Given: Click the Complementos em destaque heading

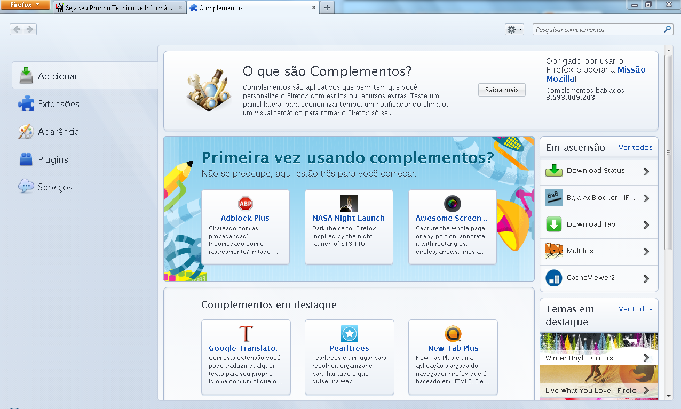Looking at the screenshot, I should (269, 305).
